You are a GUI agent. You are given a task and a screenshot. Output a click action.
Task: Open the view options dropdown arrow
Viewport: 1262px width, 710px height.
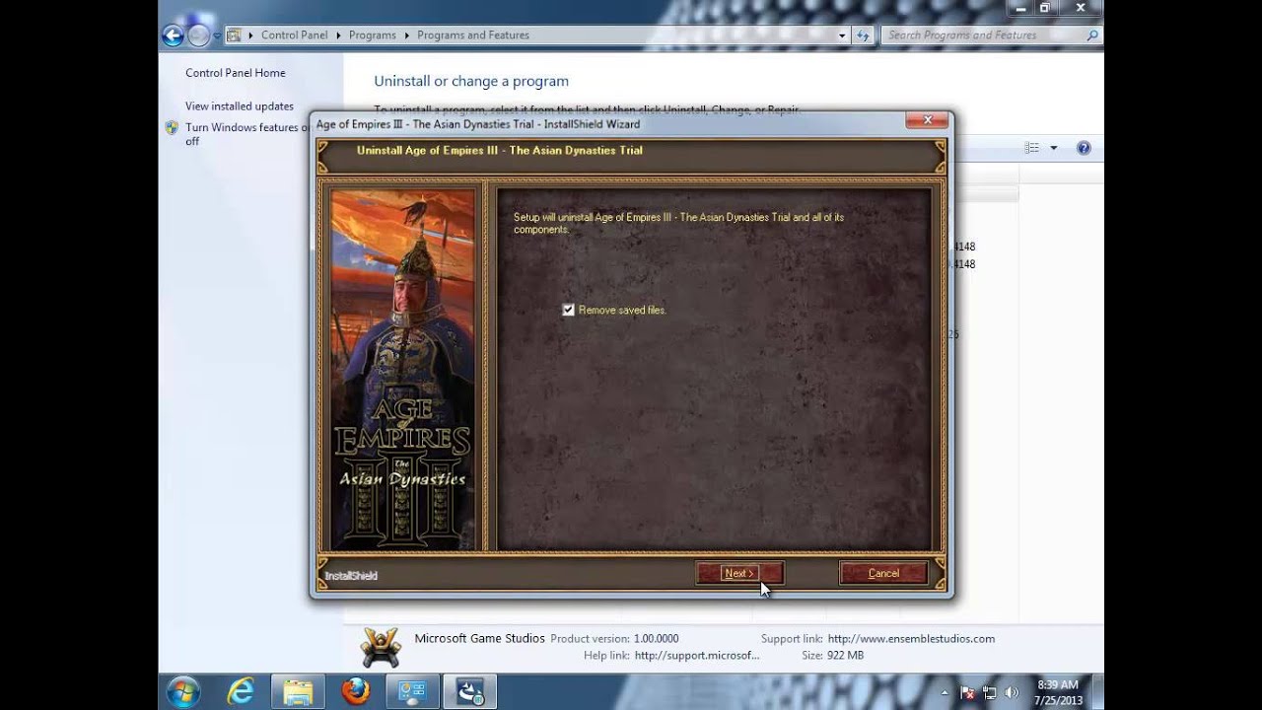click(1054, 148)
